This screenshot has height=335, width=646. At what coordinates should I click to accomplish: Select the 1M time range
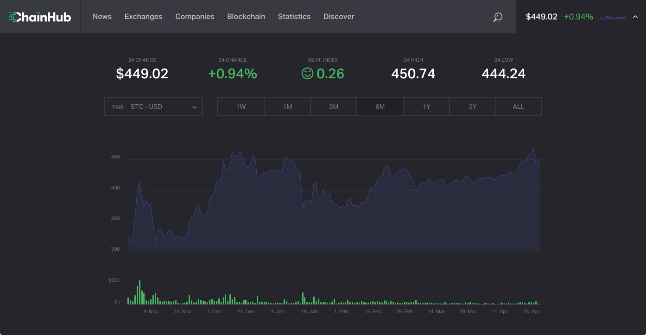coord(287,107)
